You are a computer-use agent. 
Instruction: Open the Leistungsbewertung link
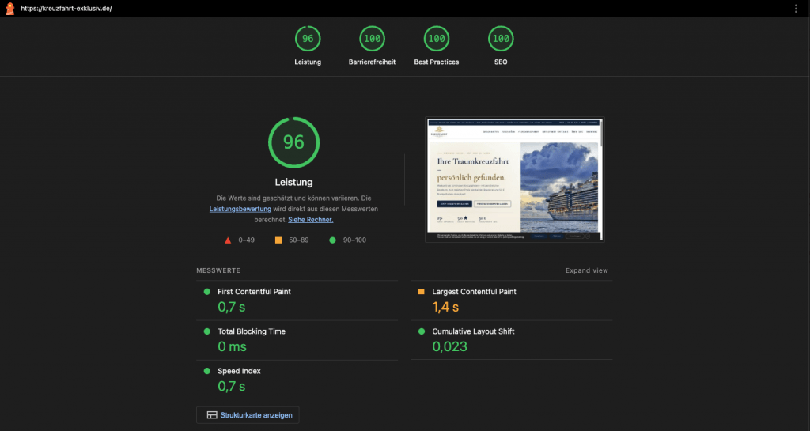(240, 209)
